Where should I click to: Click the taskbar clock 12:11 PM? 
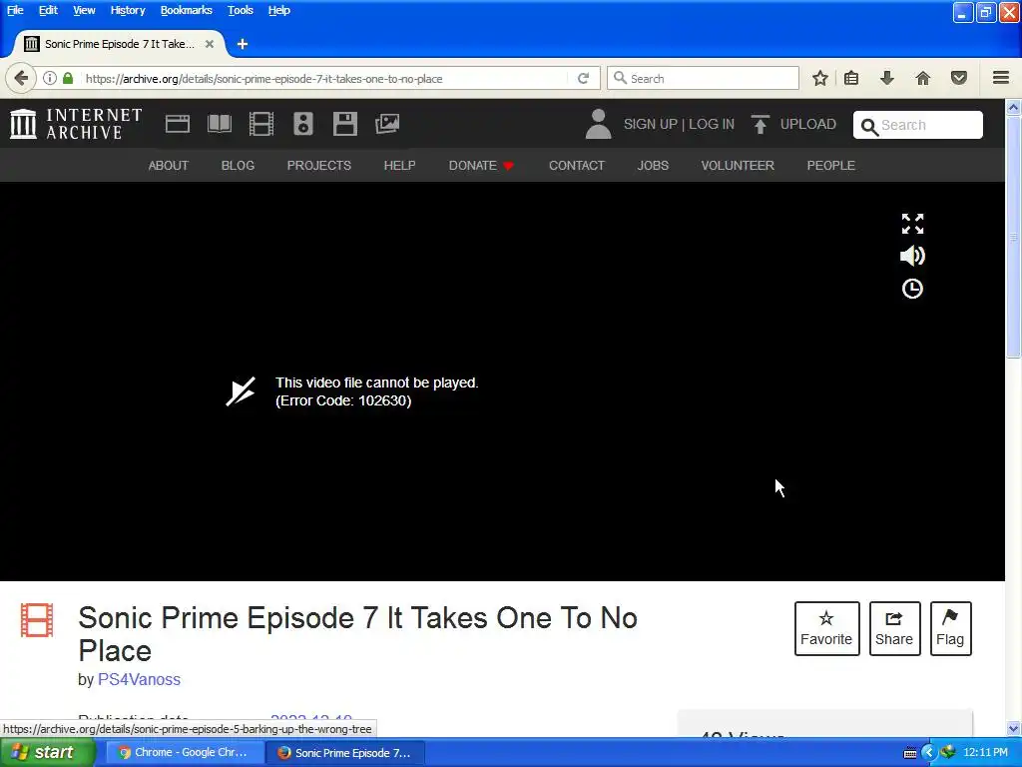(x=985, y=753)
